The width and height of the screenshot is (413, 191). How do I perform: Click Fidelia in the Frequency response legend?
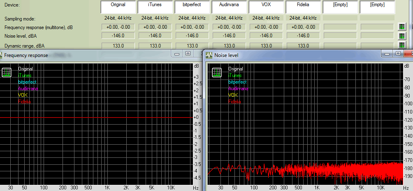[x=24, y=102]
